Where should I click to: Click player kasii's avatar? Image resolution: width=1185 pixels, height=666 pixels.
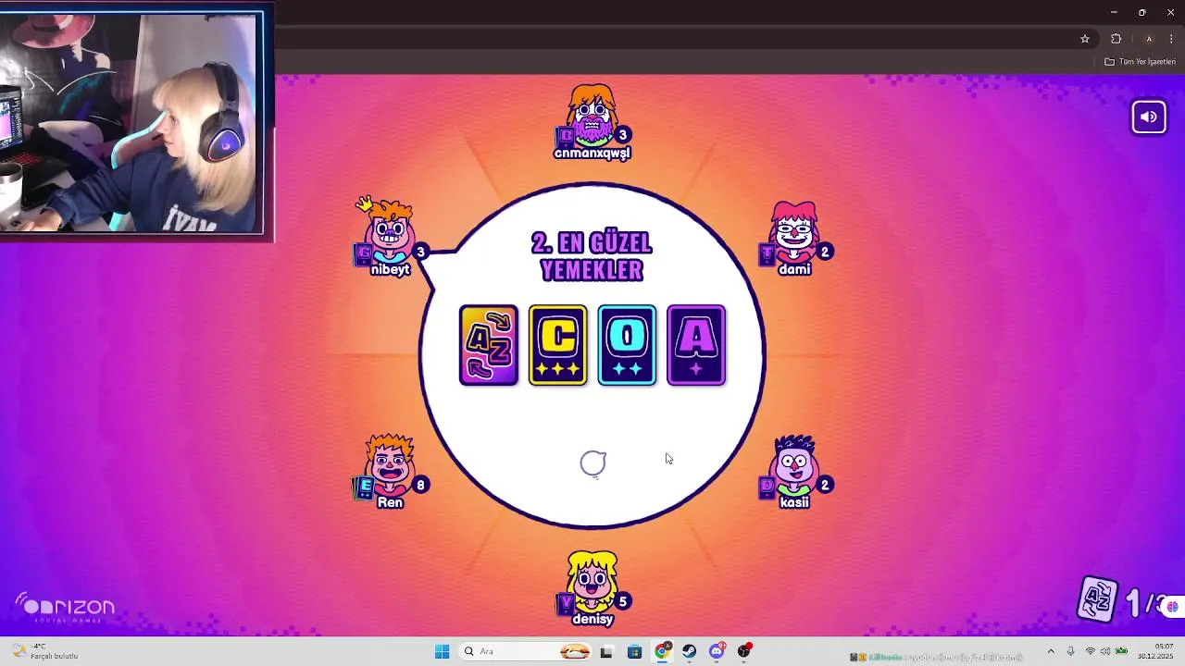pos(794,464)
